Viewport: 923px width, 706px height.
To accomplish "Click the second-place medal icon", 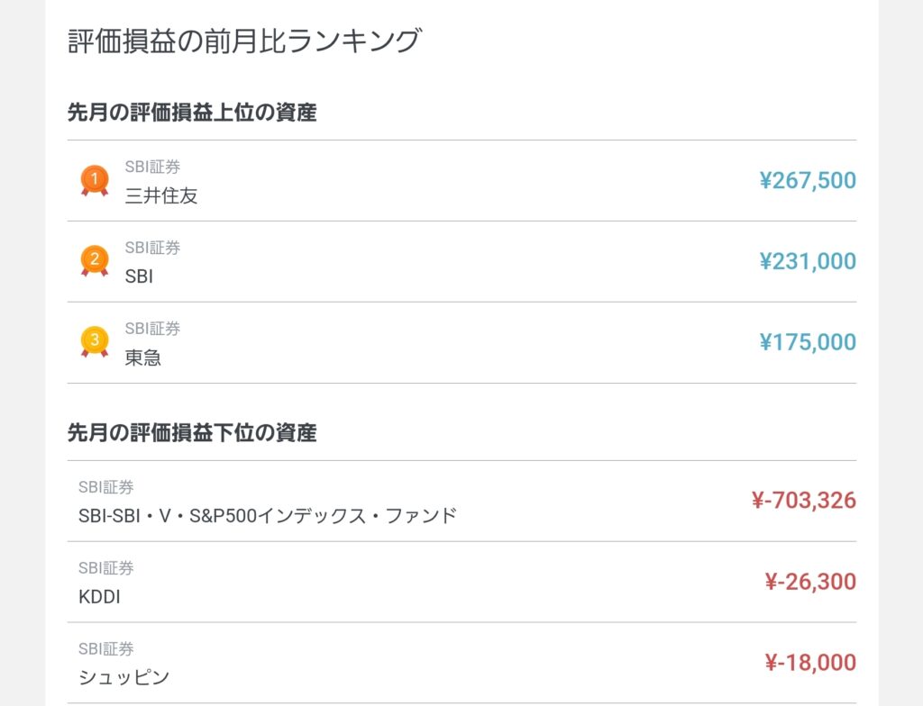I will tap(94, 261).
